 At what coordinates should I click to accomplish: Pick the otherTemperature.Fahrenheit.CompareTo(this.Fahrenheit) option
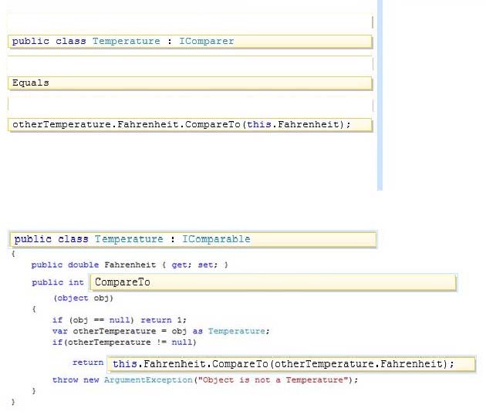pos(190,125)
